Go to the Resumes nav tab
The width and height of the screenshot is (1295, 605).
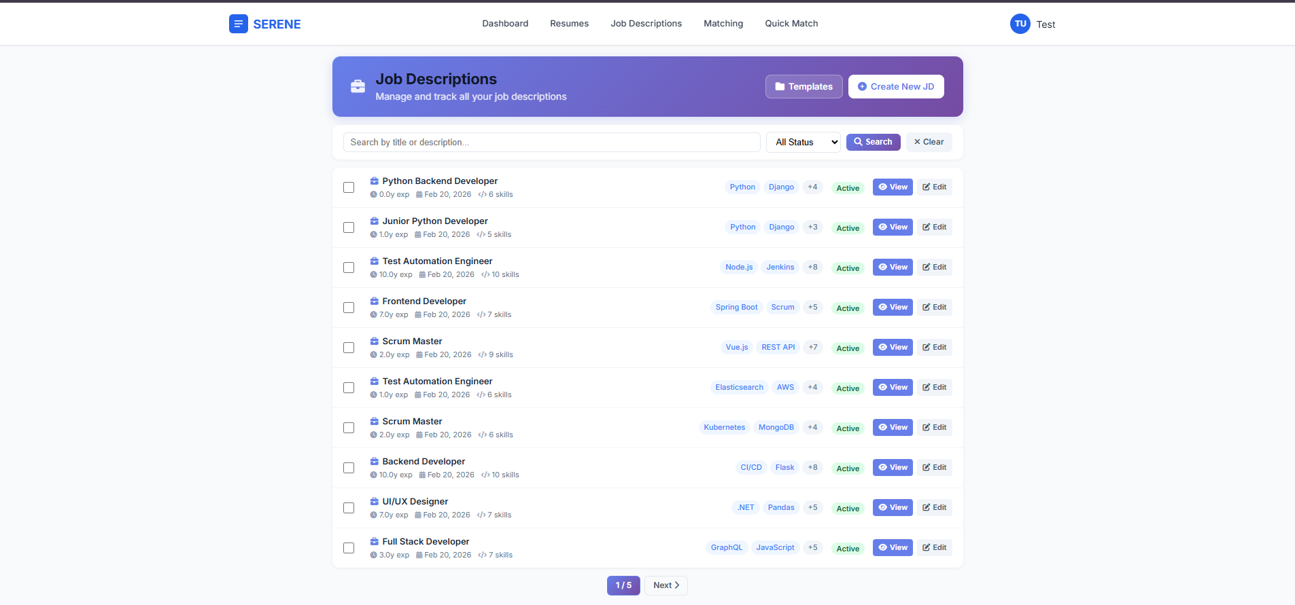(569, 24)
